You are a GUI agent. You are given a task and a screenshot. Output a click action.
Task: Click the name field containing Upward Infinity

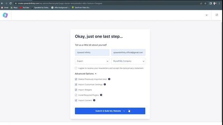92,52
